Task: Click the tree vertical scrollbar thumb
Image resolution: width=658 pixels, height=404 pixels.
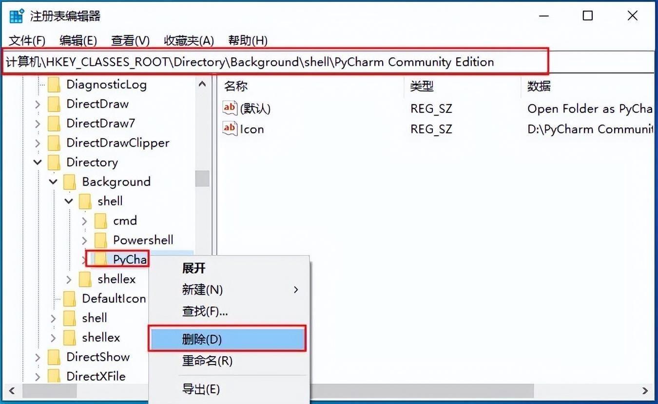Action: click(x=202, y=178)
